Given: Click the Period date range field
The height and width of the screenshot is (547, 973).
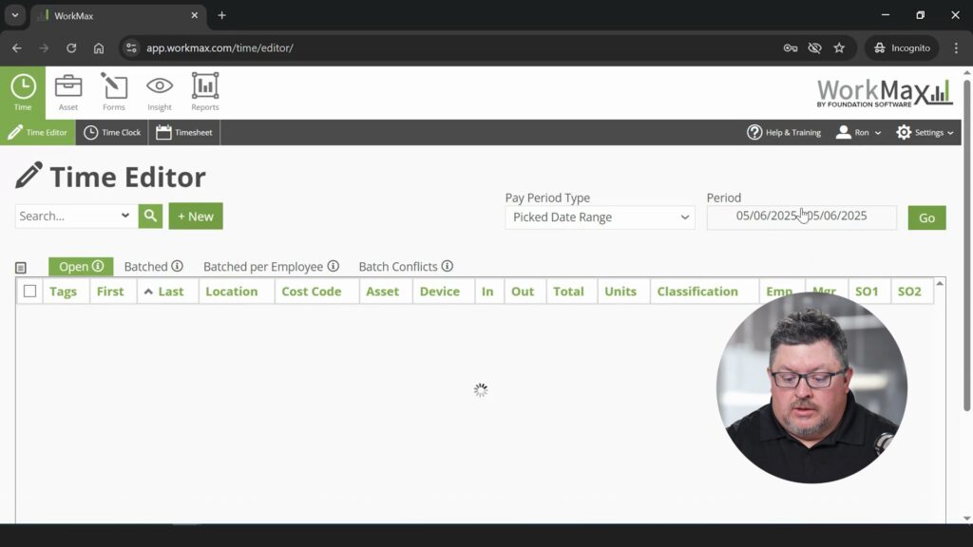Looking at the screenshot, I should point(801,217).
